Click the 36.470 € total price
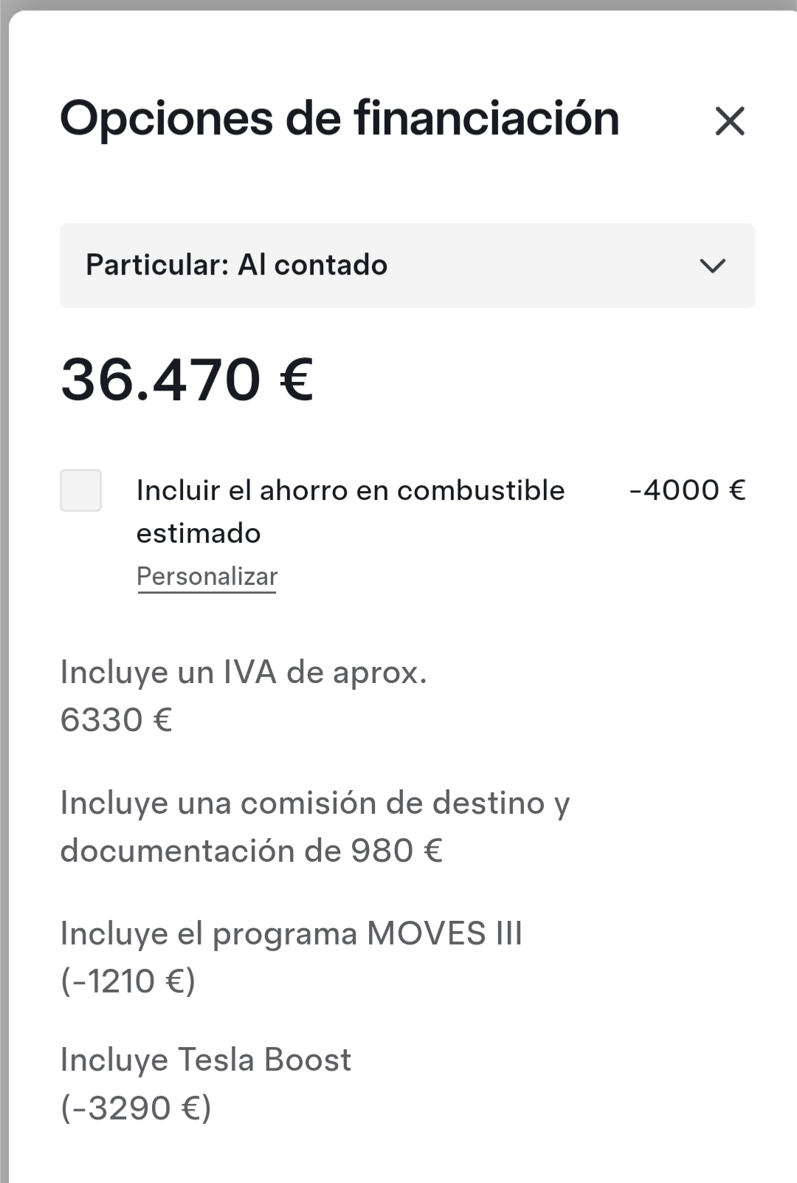This screenshot has width=797, height=1183. [187, 380]
